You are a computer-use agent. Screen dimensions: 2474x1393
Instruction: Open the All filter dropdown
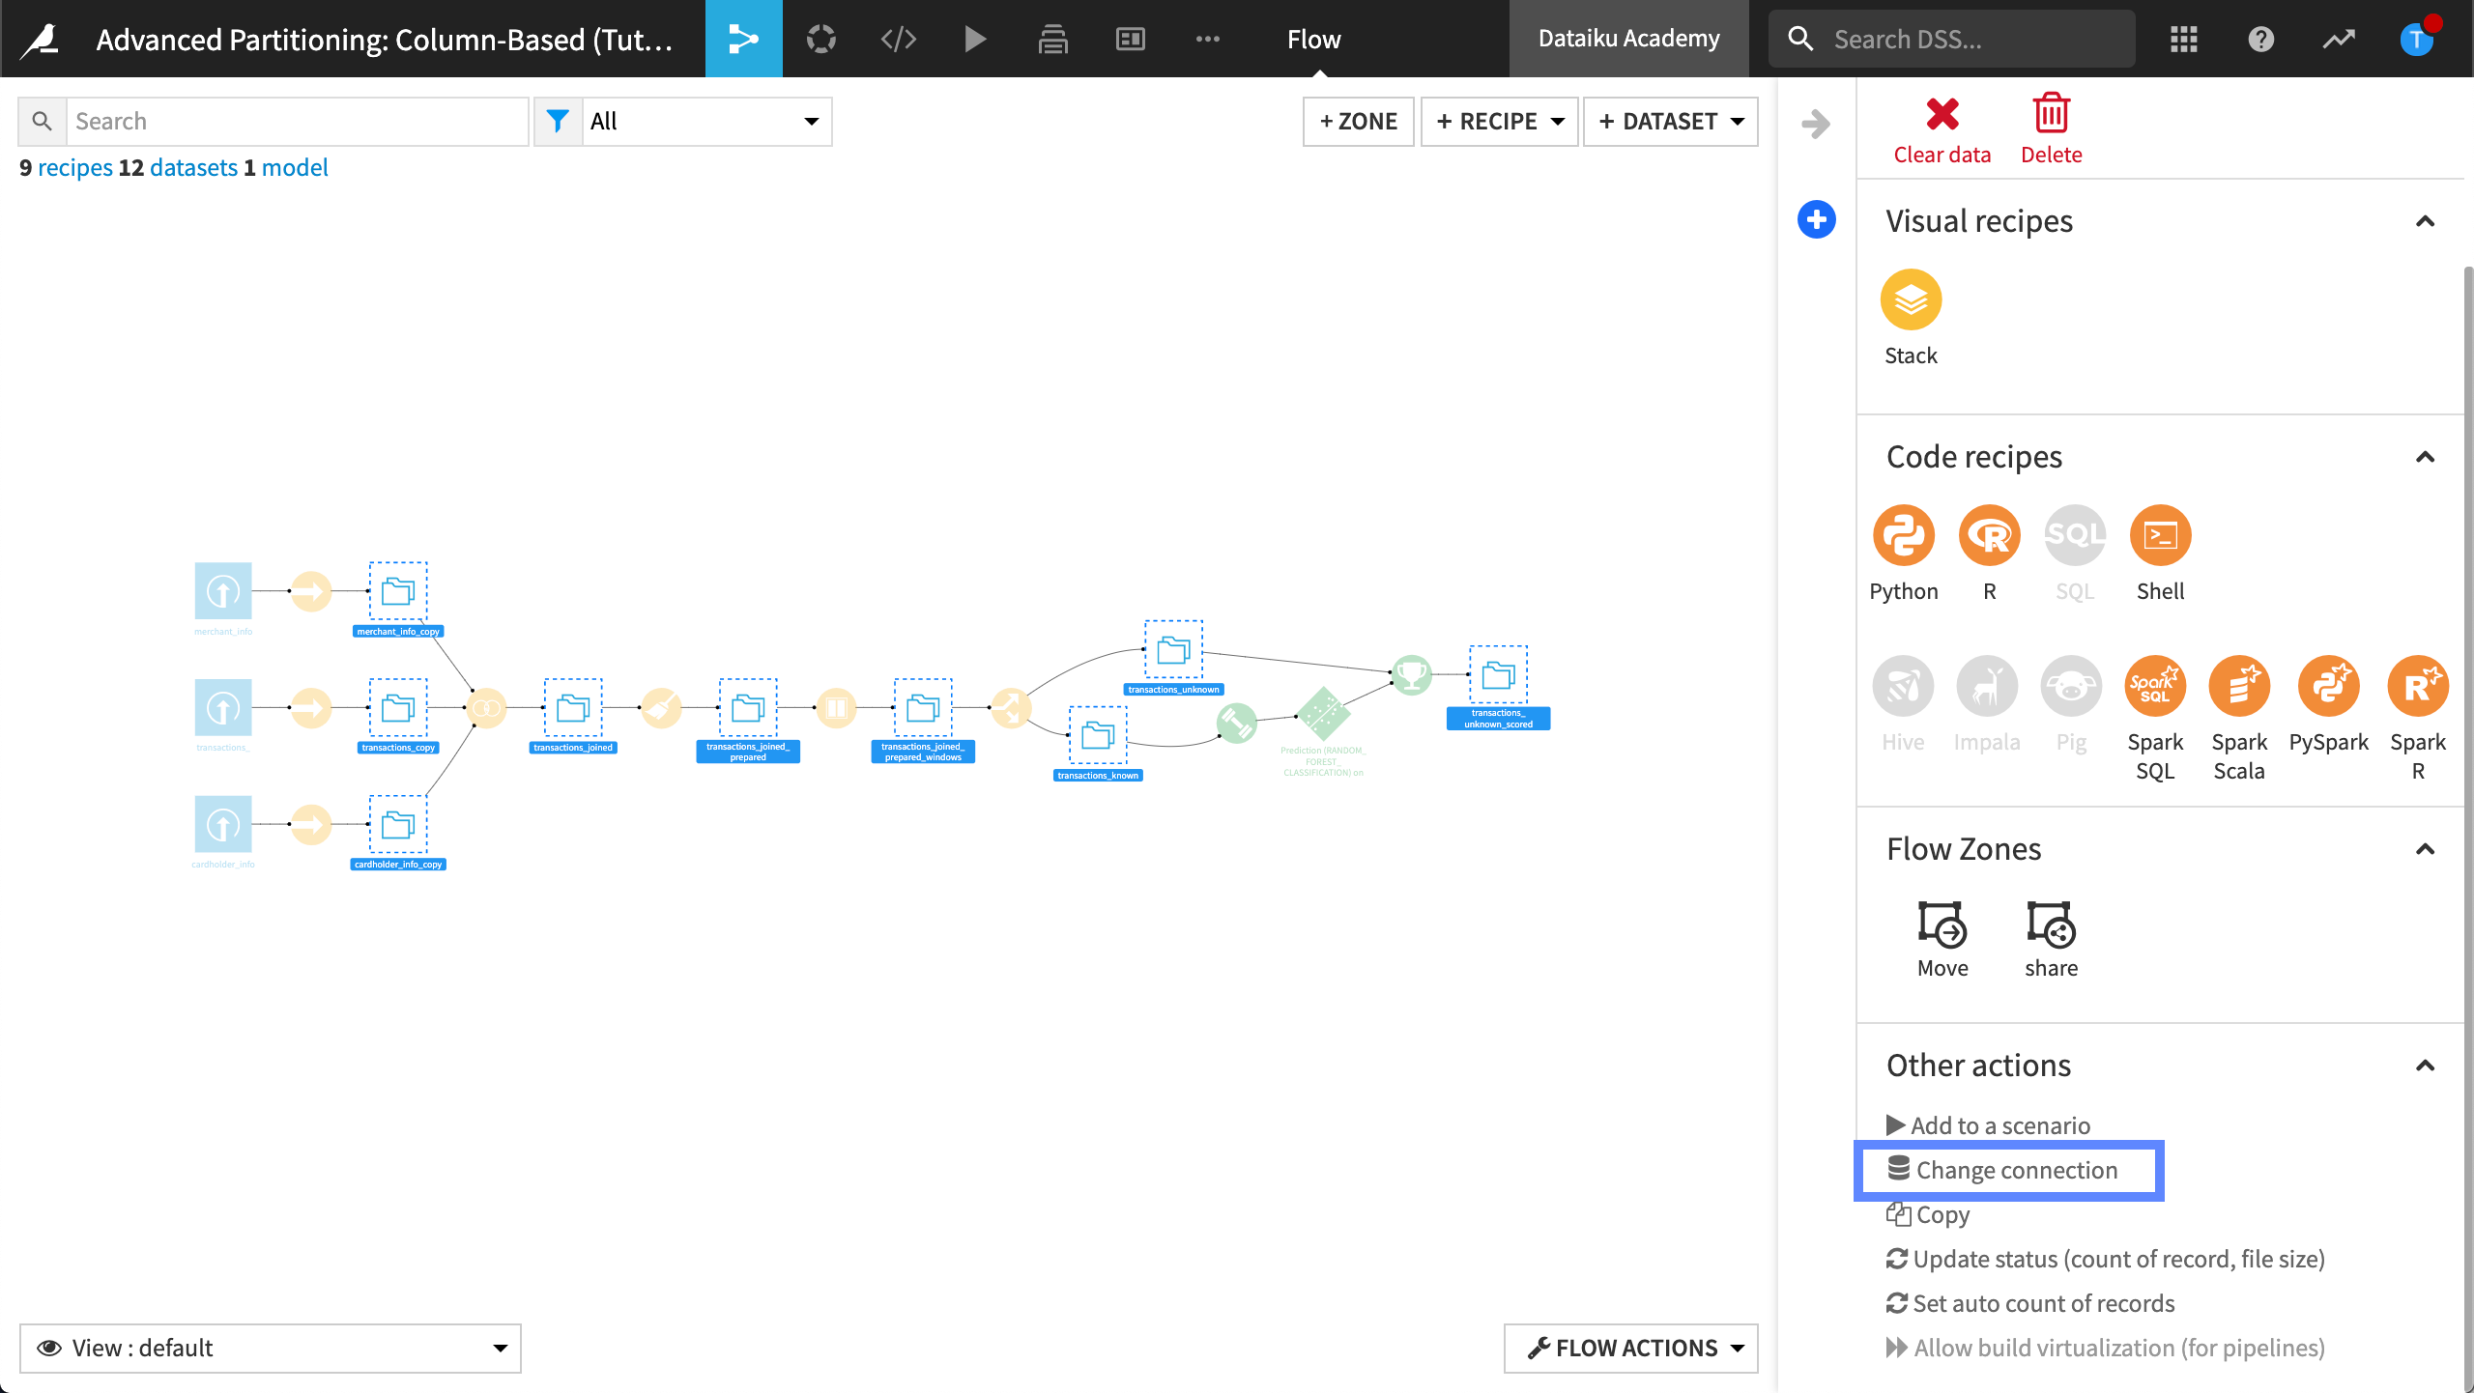pyautogui.click(x=706, y=121)
